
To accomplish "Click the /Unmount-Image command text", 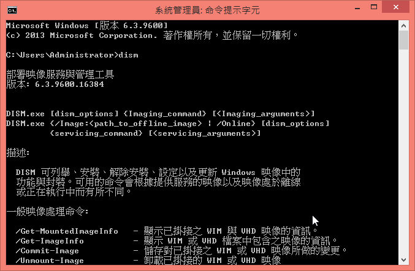I will coord(50,261).
